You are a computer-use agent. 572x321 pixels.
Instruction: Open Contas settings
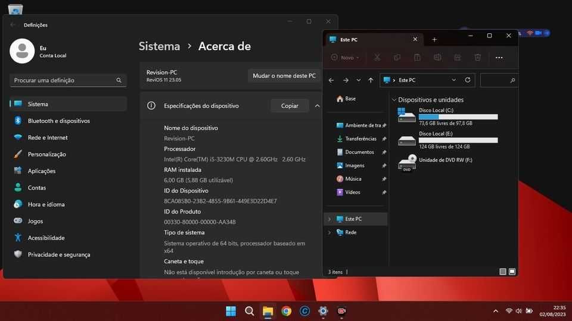click(68, 188)
